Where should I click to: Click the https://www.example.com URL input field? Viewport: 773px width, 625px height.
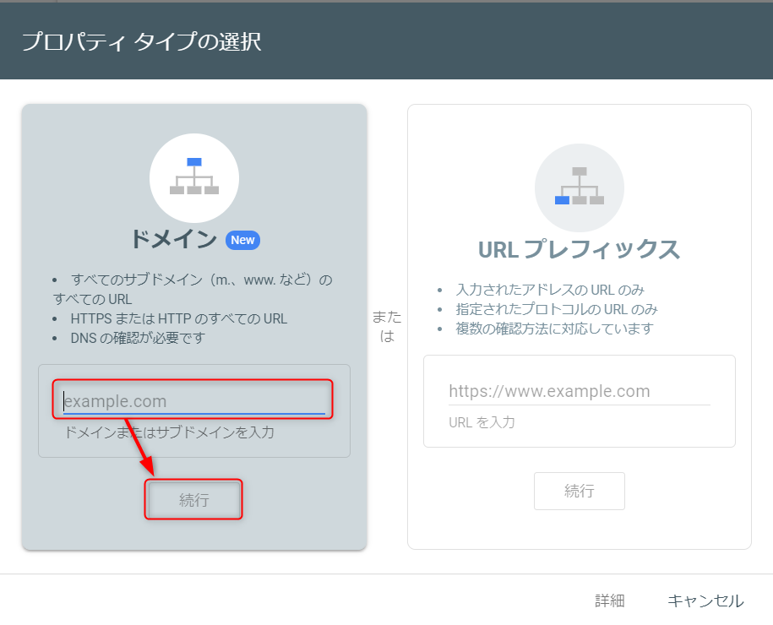pos(579,391)
